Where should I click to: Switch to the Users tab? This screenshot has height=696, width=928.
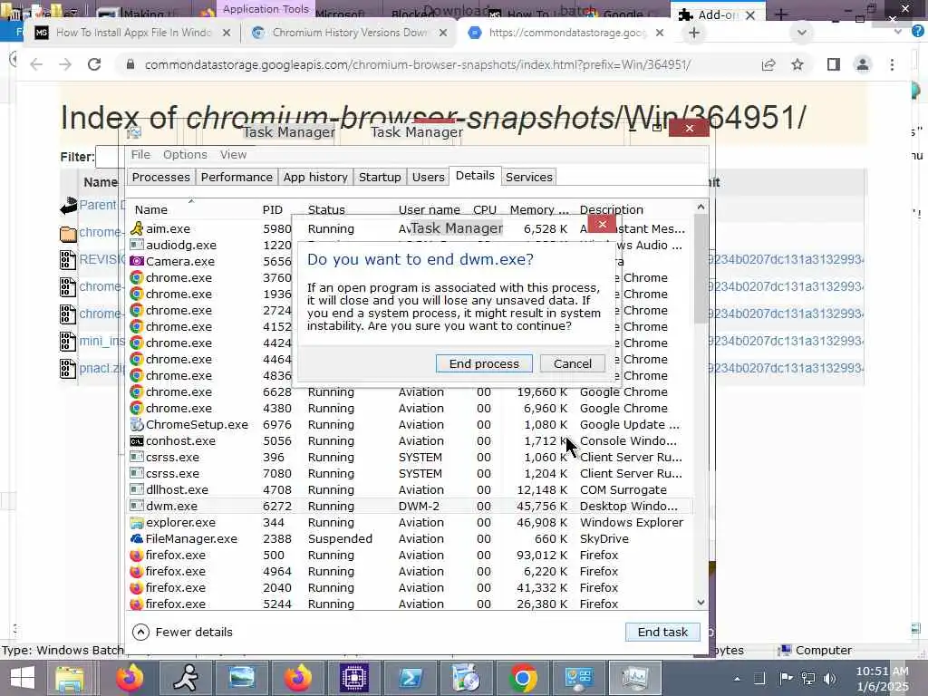428,177
